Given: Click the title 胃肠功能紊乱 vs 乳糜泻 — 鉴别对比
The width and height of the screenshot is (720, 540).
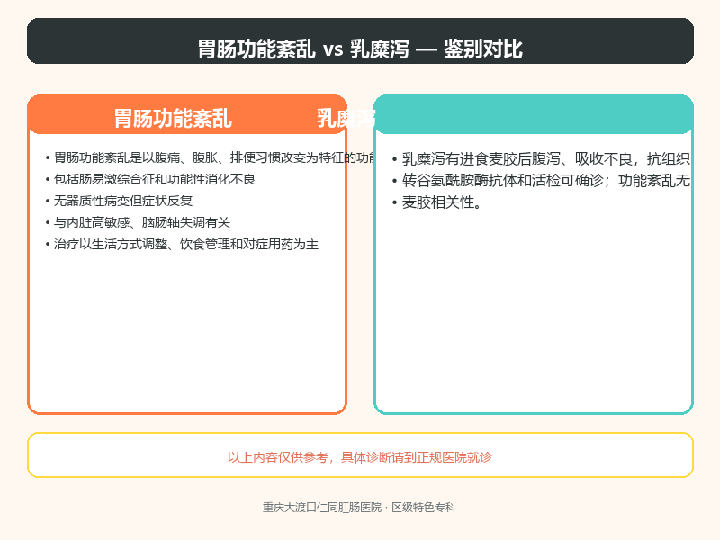Looking at the screenshot, I should click(360, 49).
